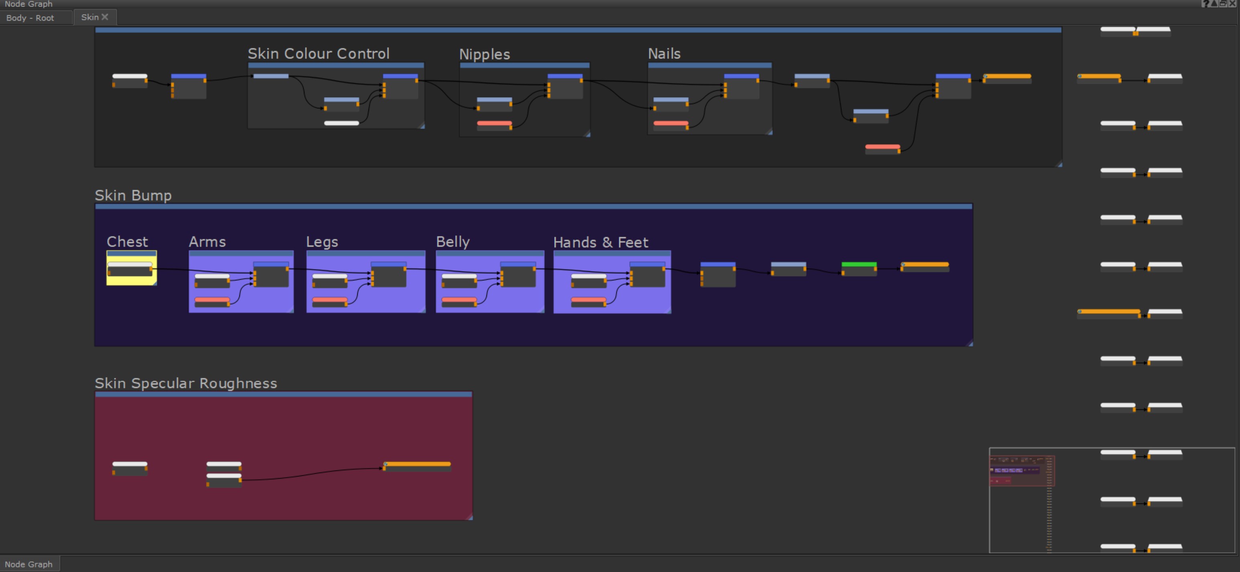
Task: Float the Node Graph palette with the undock icon
Action: point(1223,4)
